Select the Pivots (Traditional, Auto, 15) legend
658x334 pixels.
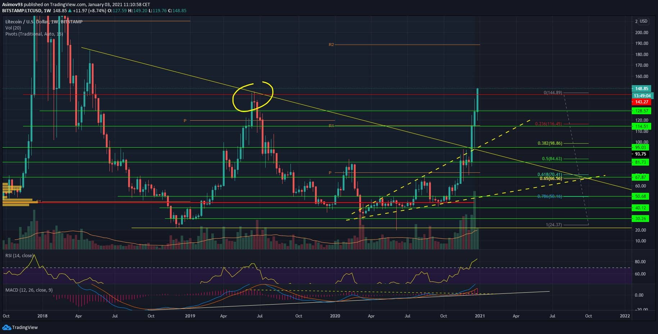click(x=34, y=34)
